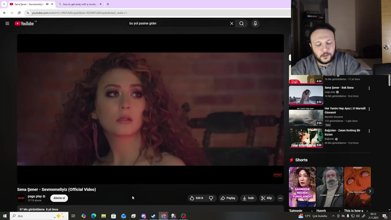Viewport: 391px width, 220px height.
Task: Open the paga play channel name link
Action: pos(35,196)
